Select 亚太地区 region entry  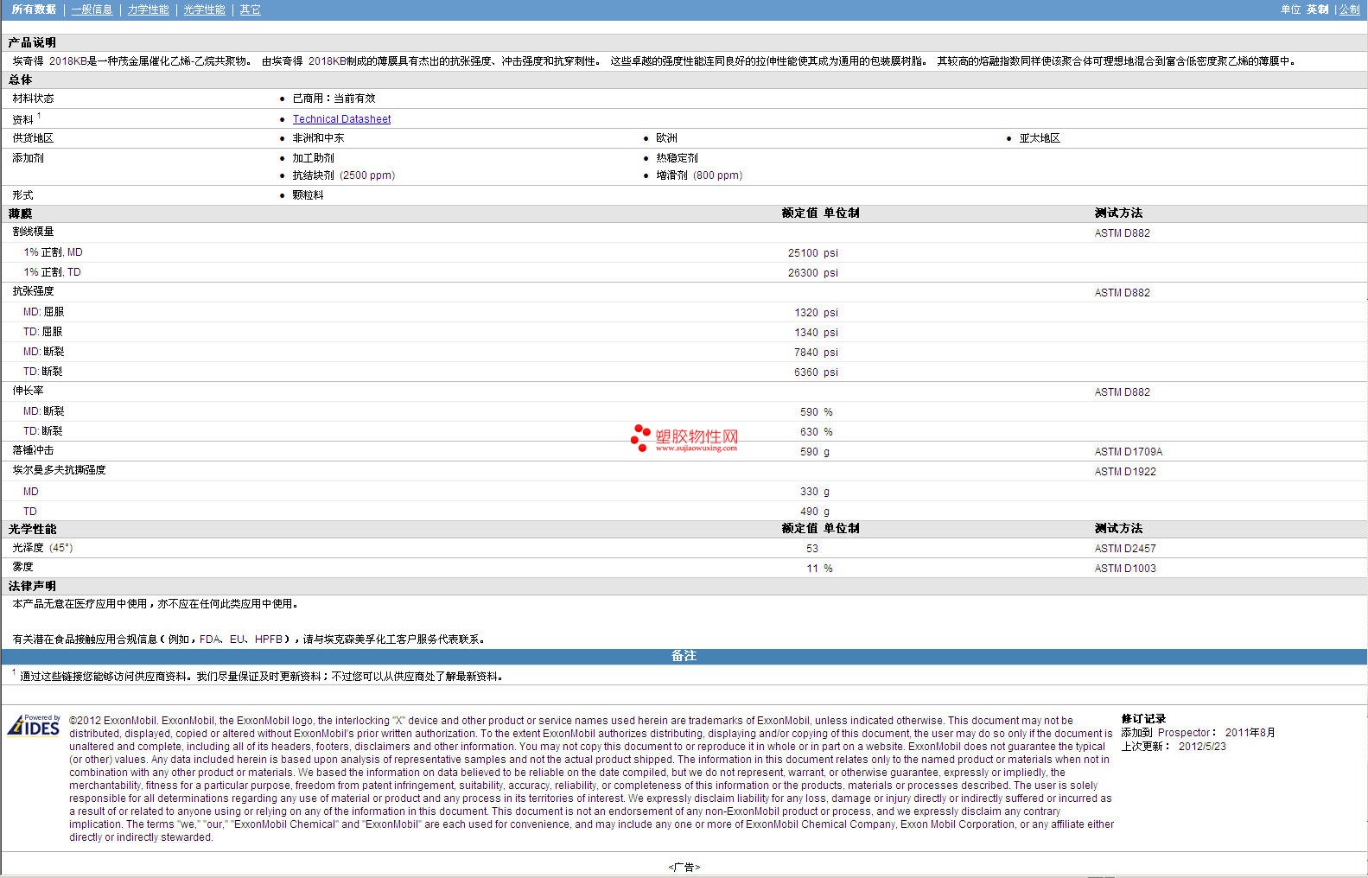click(x=1040, y=138)
